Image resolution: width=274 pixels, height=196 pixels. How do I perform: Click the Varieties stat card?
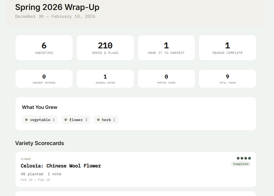44,48
